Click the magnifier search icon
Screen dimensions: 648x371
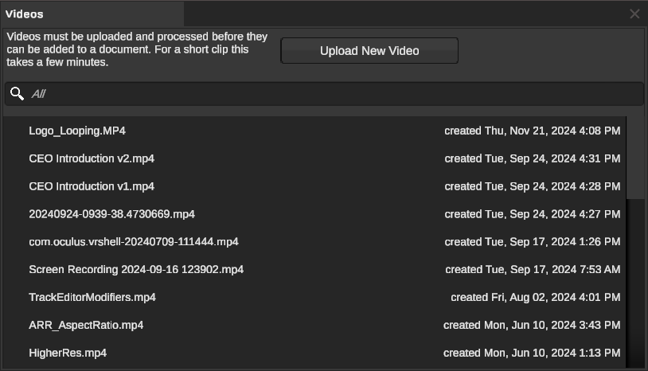[16, 94]
